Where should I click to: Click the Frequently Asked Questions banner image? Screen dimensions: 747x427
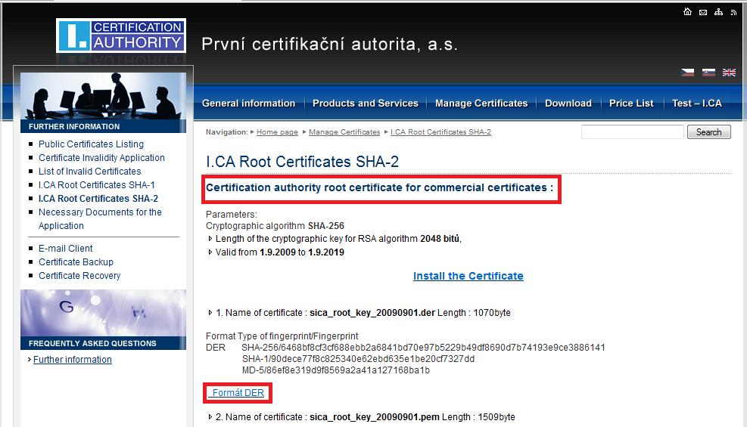point(104,313)
